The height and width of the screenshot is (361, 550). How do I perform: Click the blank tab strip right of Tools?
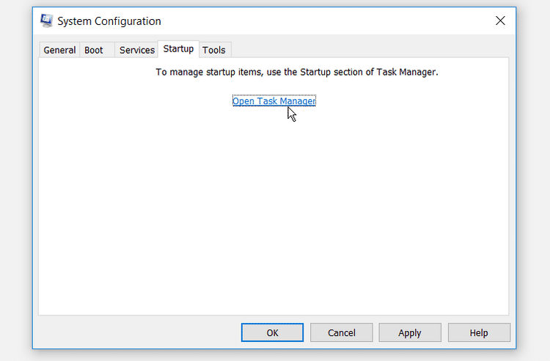(x=367, y=49)
